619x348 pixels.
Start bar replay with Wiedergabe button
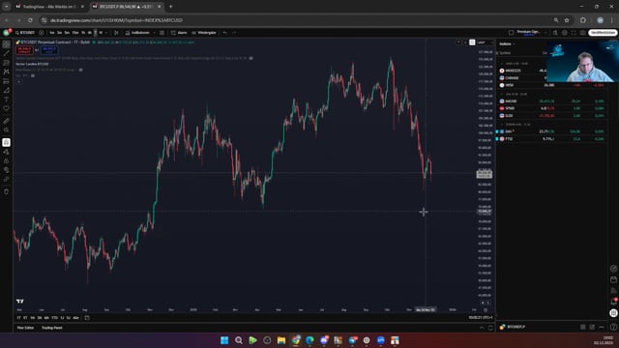pyautogui.click(x=204, y=33)
